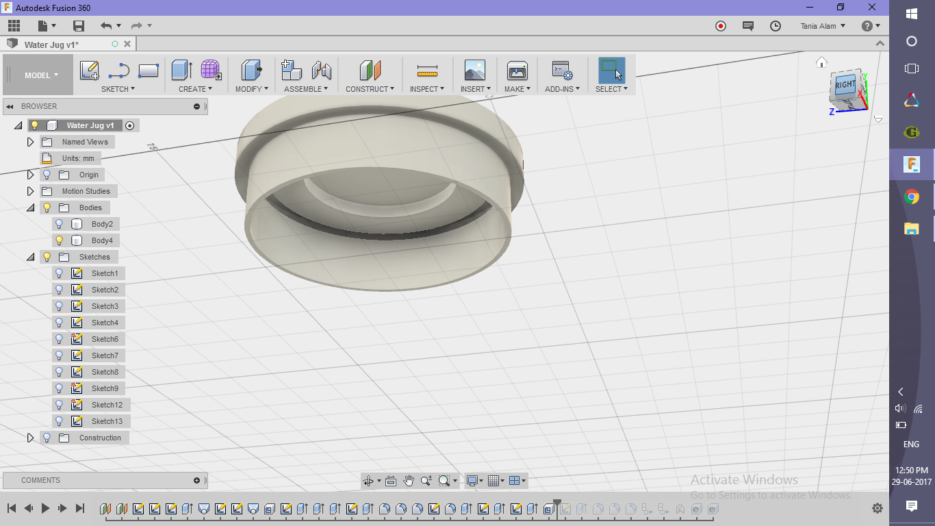Select the Create Sketch tool

[90, 71]
